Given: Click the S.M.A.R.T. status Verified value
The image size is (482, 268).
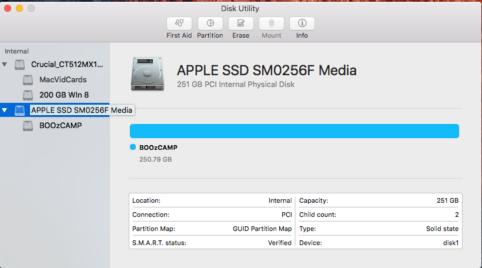Looking at the screenshot, I should coord(280,243).
